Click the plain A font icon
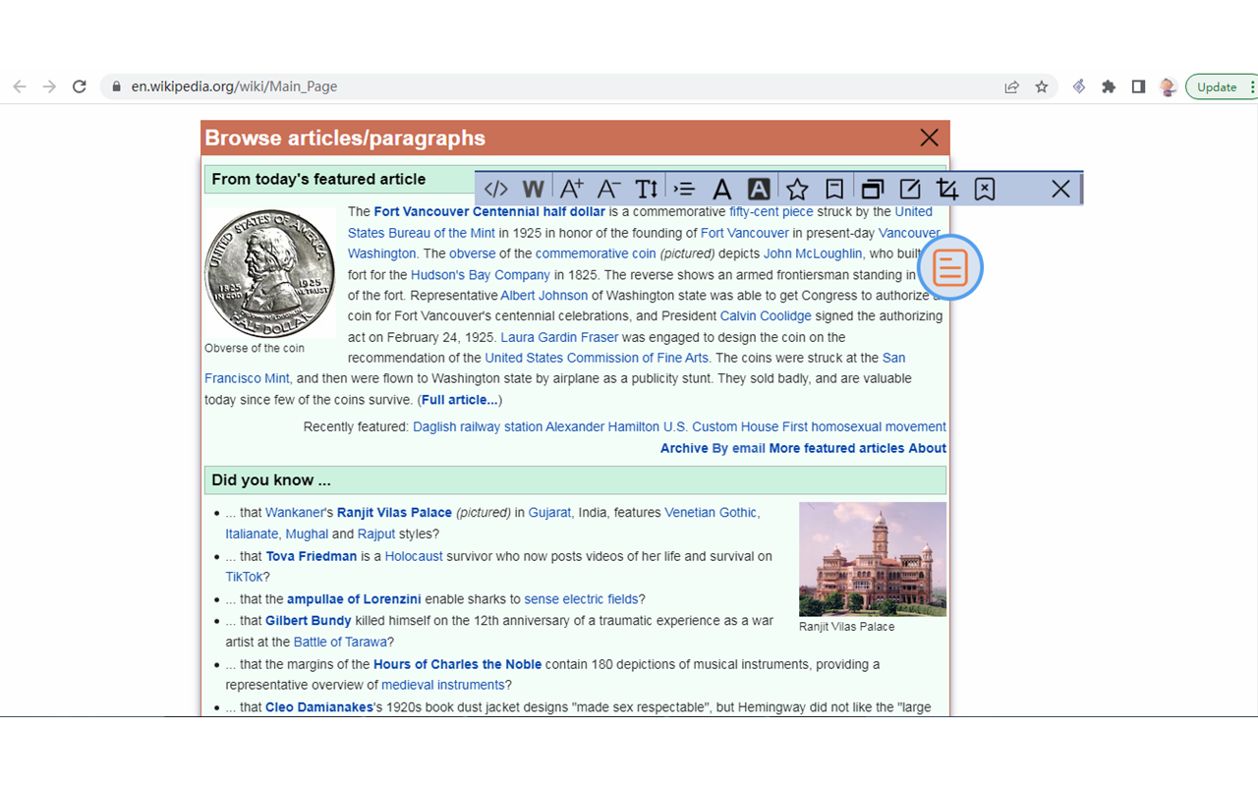The height and width of the screenshot is (786, 1258). (721, 189)
